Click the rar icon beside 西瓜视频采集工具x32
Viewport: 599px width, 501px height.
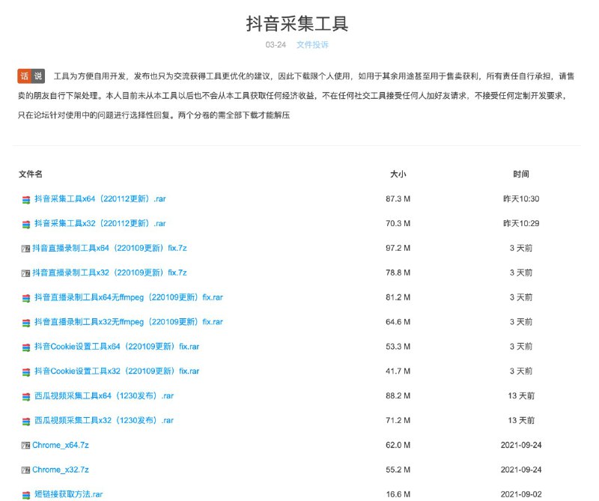pyautogui.click(x=26, y=421)
